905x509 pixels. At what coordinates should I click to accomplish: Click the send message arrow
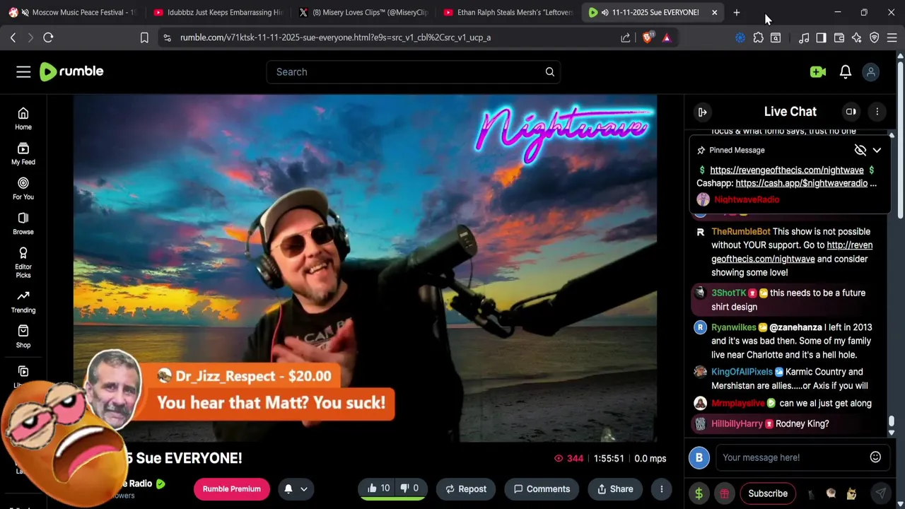pos(880,493)
